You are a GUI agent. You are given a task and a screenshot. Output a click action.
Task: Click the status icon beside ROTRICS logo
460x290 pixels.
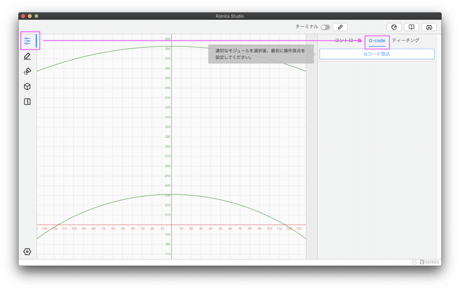pos(414,262)
